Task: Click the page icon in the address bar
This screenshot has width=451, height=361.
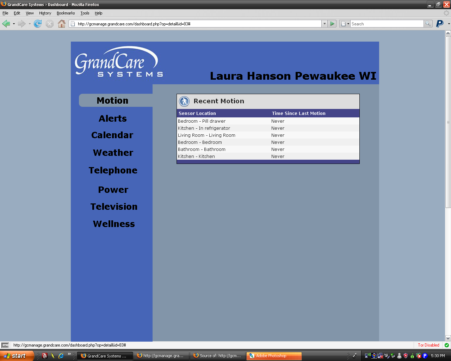Action: [x=73, y=24]
